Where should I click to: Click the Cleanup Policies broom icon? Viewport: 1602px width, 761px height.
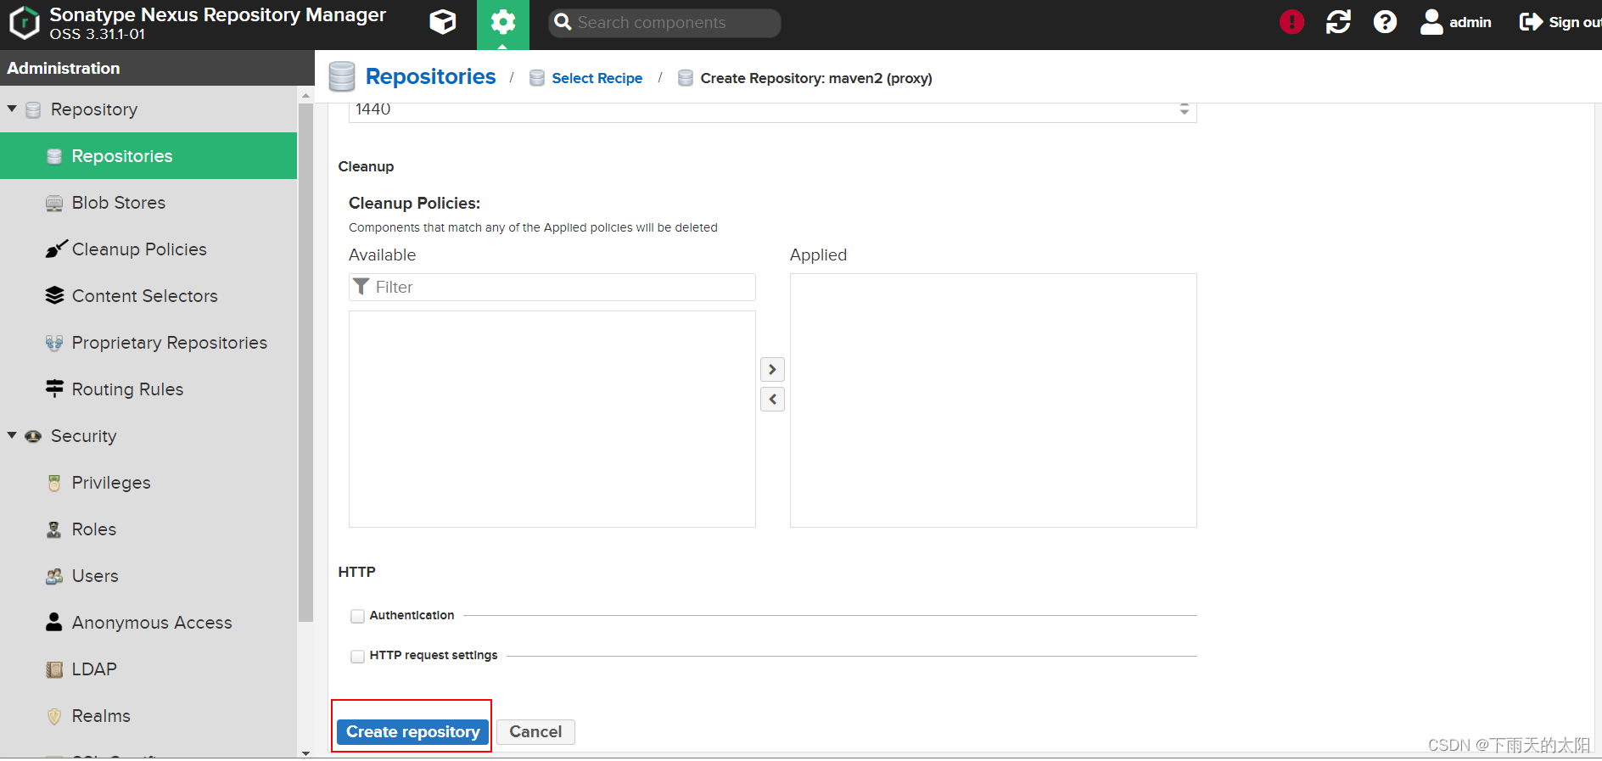coord(56,249)
